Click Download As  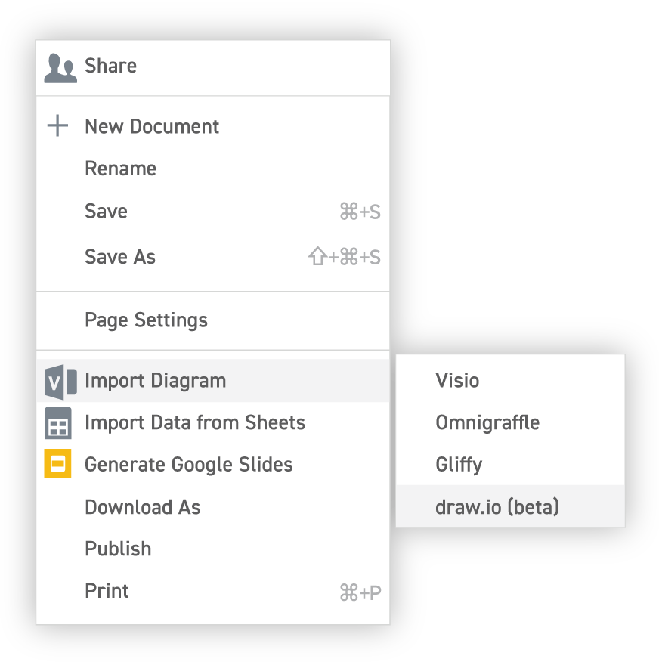click(x=143, y=507)
